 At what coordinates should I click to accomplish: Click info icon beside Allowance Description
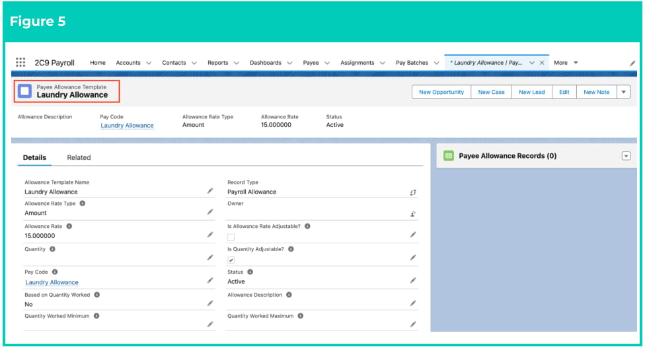click(289, 295)
